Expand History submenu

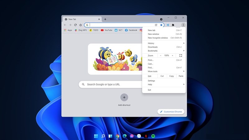click(x=164, y=43)
